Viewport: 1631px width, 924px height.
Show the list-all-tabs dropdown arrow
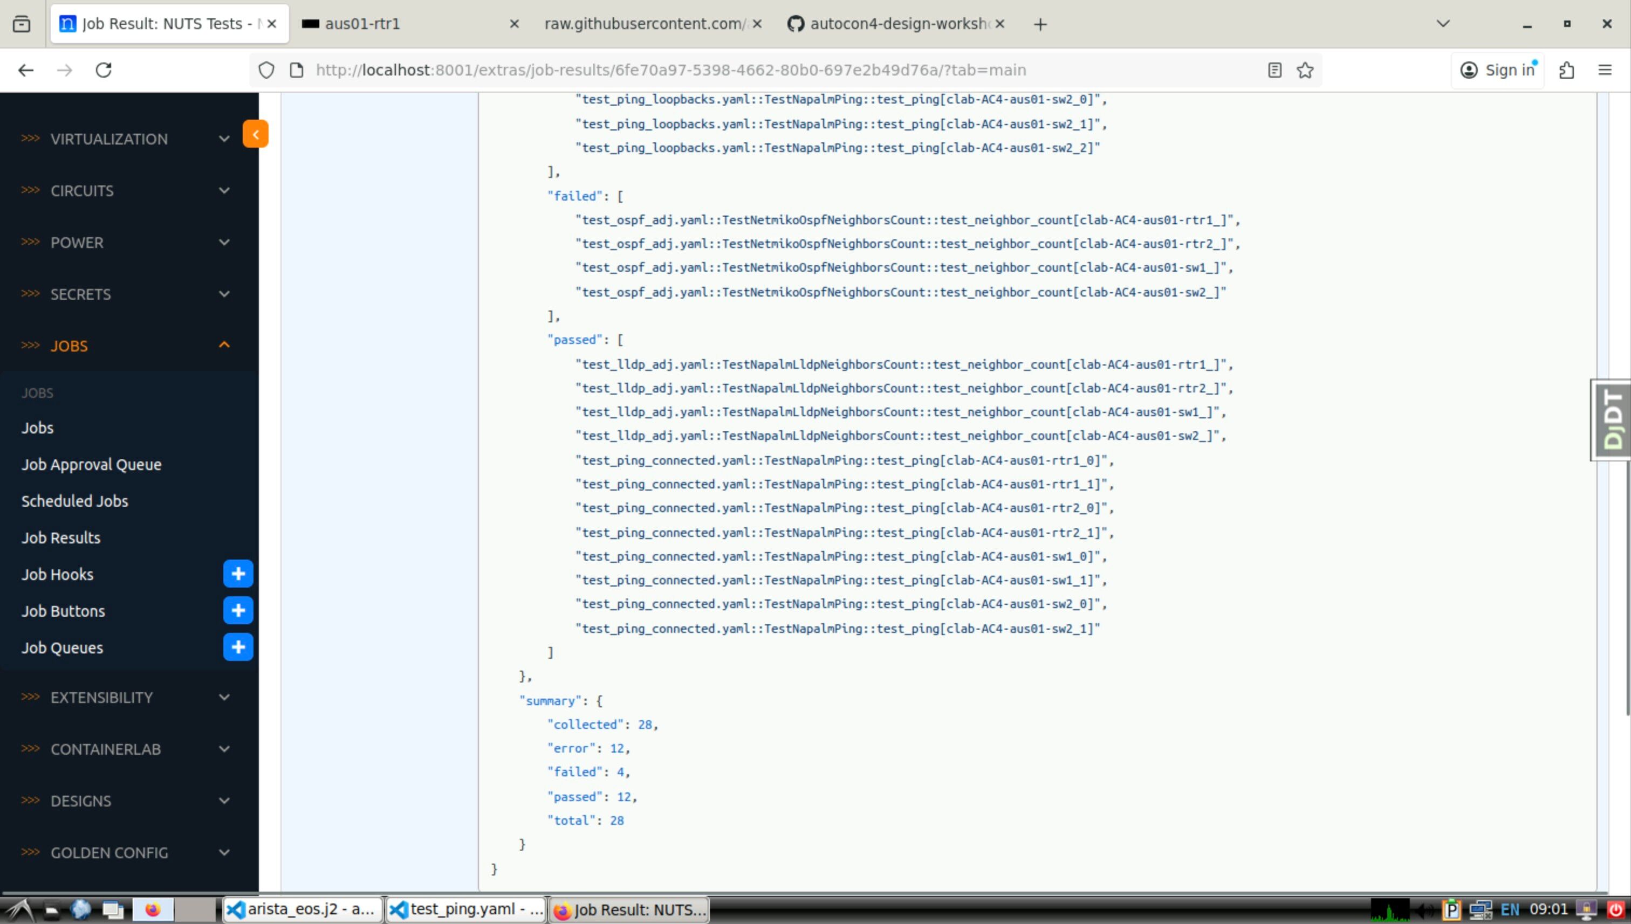pos(1442,24)
